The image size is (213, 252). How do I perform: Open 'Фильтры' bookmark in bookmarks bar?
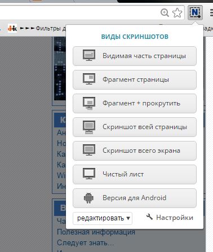(x=42, y=28)
